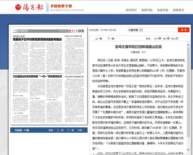Screen dimensions: 193x155
Task: Open 返回首页 link
Action: 131,10
